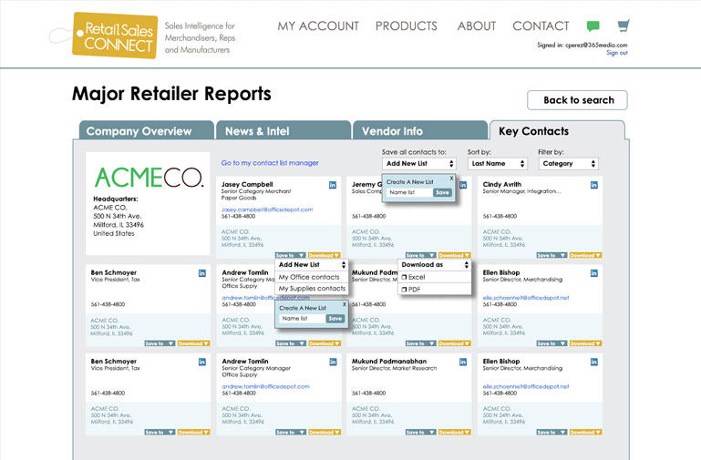
Task: Open the chat bubble icon in header
Action: coord(593,26)
